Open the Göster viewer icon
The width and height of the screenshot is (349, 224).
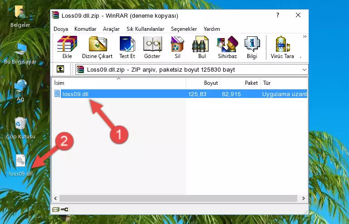pos(152,47)
